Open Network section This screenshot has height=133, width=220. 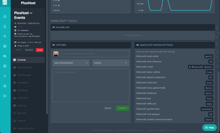28,113
